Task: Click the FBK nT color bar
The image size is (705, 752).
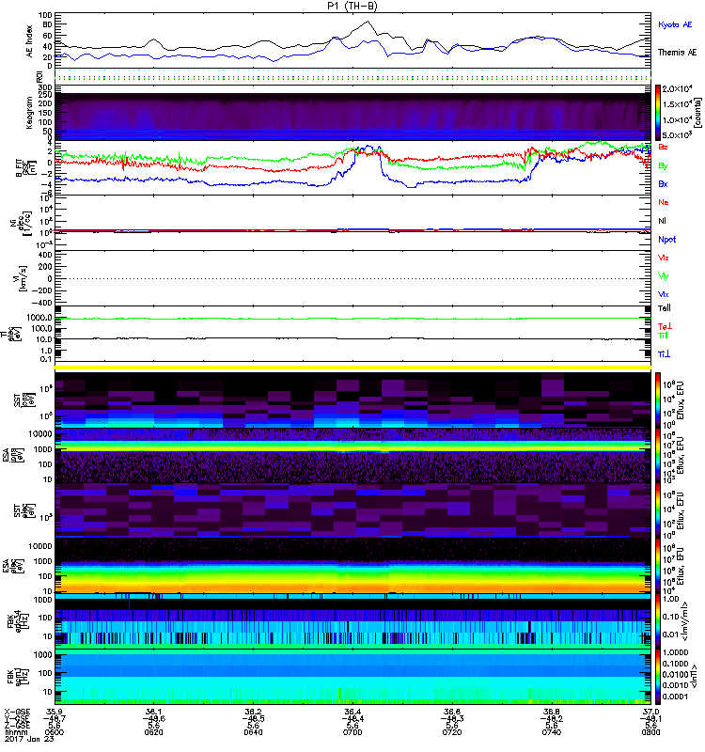Action: click(x=658, y=677)
